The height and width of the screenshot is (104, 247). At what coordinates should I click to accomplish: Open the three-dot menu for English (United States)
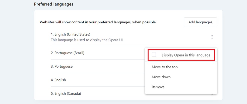tap(212, 37)
